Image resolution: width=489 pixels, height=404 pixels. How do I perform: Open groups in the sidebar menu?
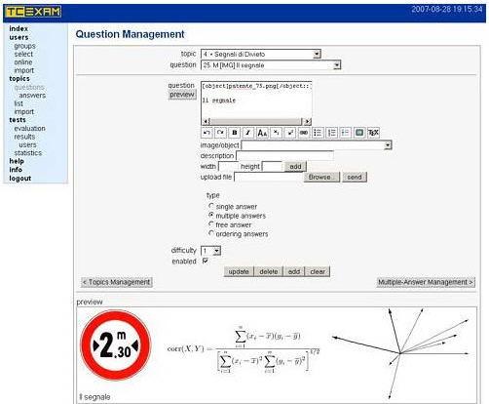pyautogui.click(x=24, y=46)
